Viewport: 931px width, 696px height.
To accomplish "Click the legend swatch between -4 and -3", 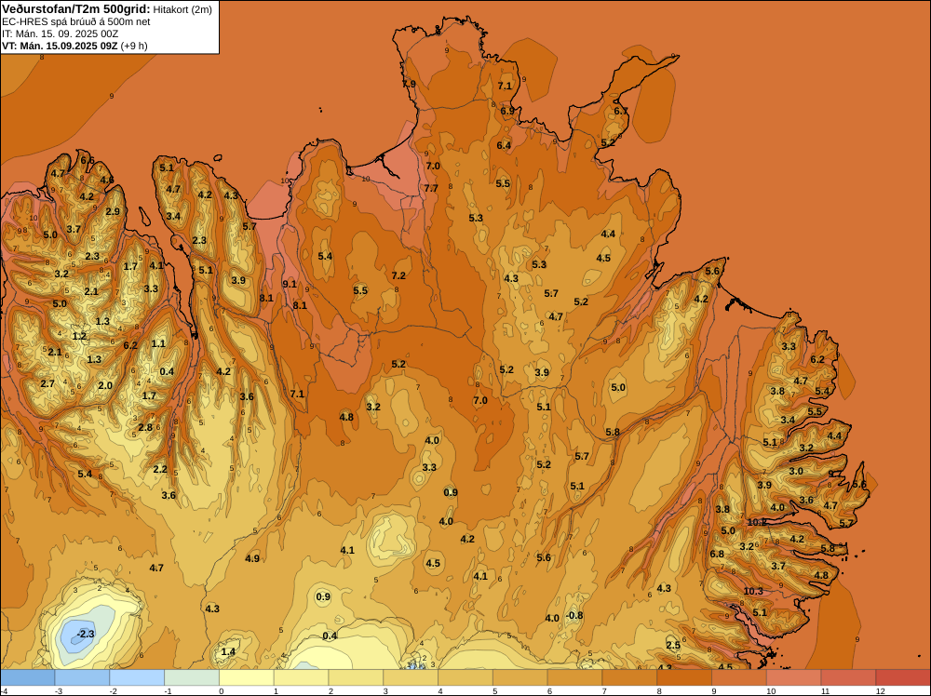I will pyautogui.click(x=27, y=677).
